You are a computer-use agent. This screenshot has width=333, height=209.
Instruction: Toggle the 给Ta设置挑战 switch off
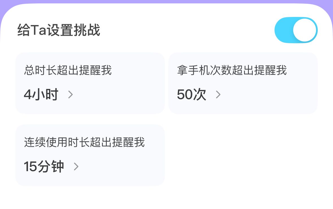click(x=296, y=30)
